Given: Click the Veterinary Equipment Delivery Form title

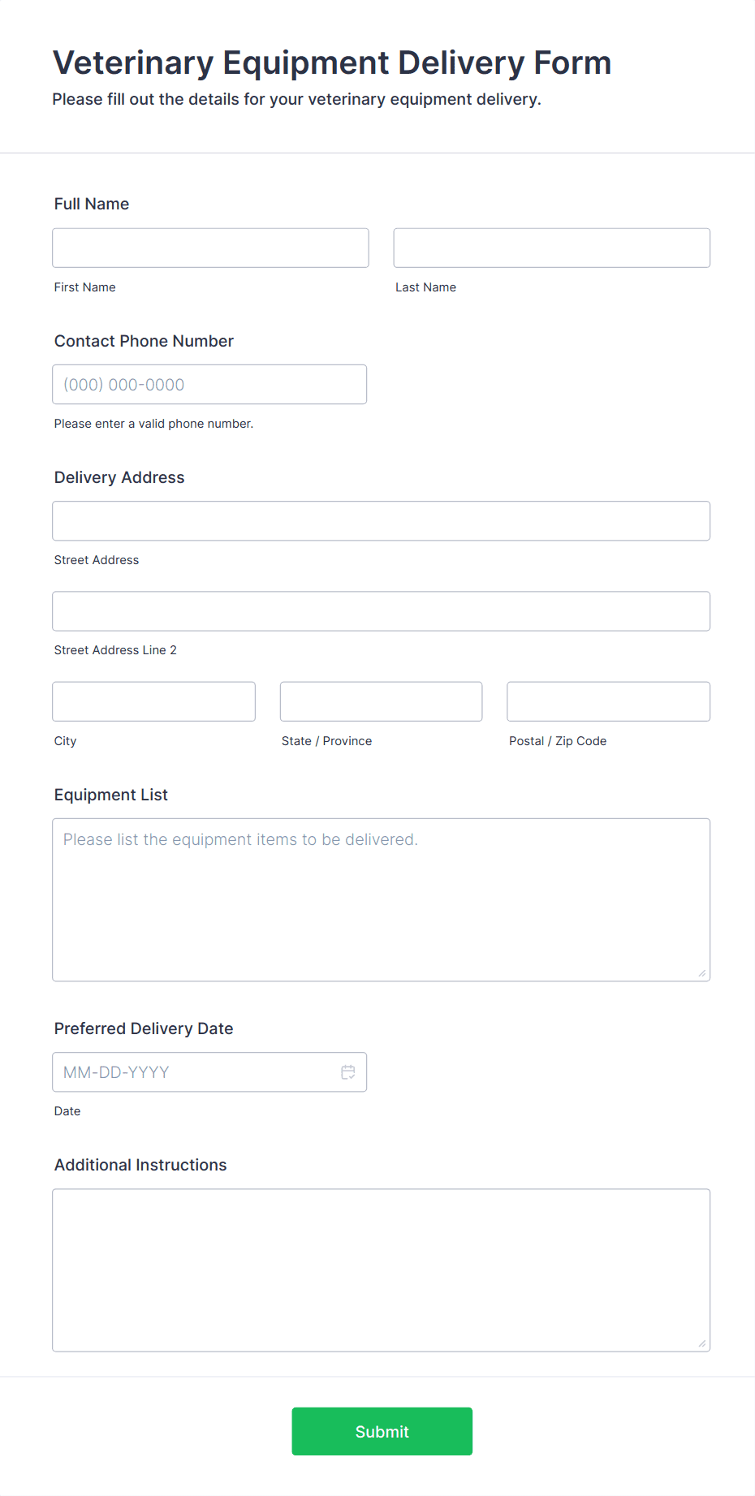Looking at the screenshot, I should pyautogui.click(x=332, y=63).
